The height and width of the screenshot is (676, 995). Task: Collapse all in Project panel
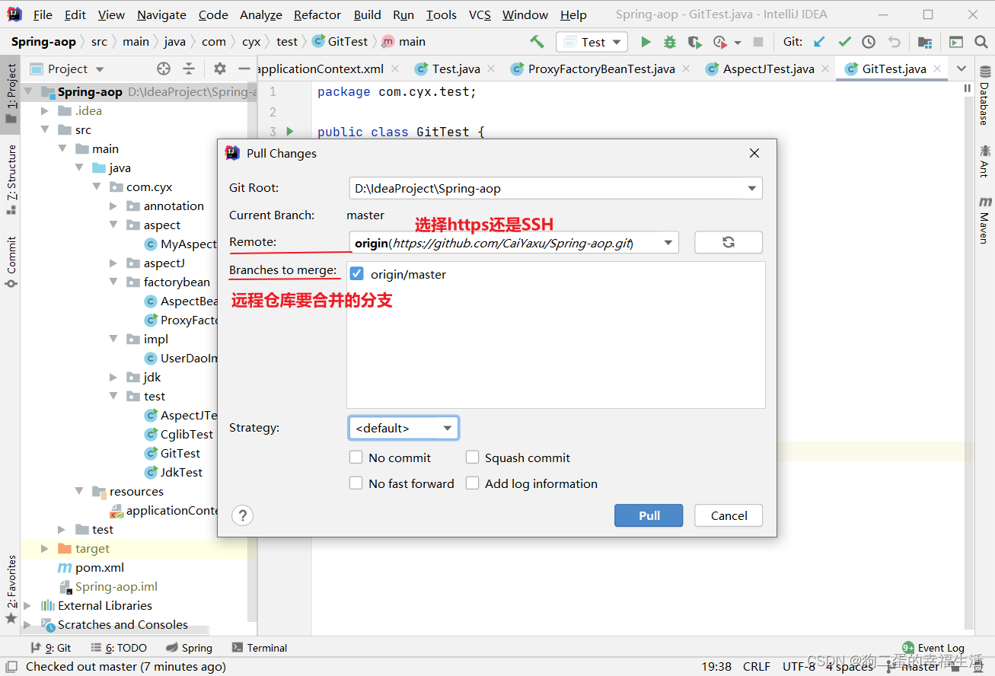(190, 69)
